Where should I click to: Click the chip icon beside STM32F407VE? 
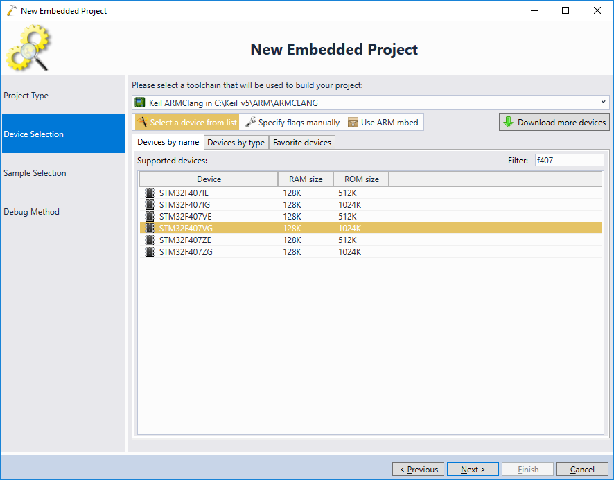click(150, 217)
